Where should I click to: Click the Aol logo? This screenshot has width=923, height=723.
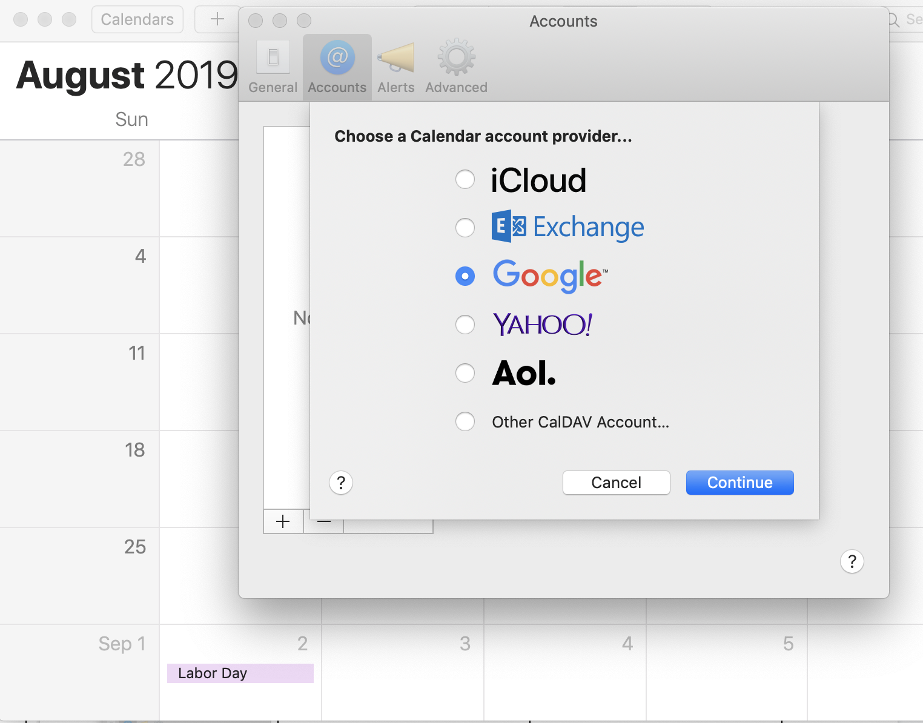524,373
